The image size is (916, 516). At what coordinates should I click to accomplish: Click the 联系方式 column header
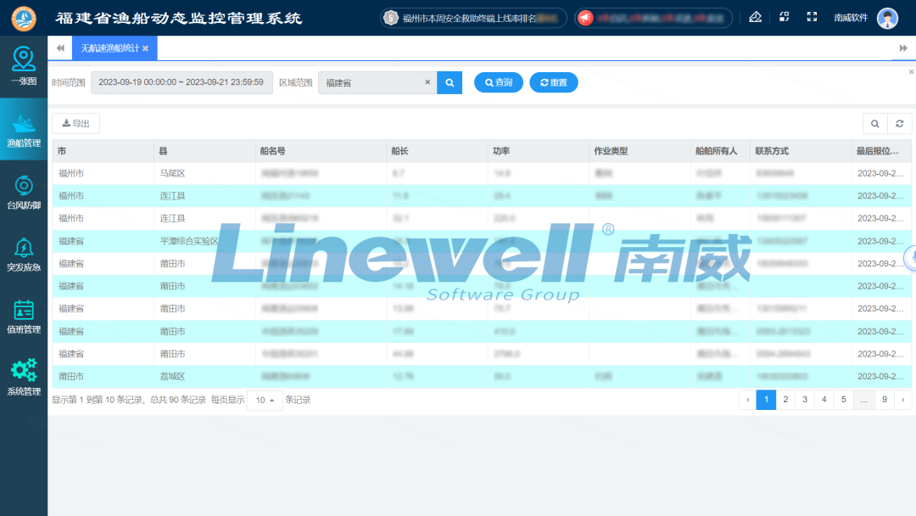tap(801, 151)
